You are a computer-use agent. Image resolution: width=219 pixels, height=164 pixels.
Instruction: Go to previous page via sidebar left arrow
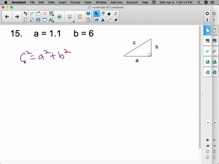tap(208, 140)
